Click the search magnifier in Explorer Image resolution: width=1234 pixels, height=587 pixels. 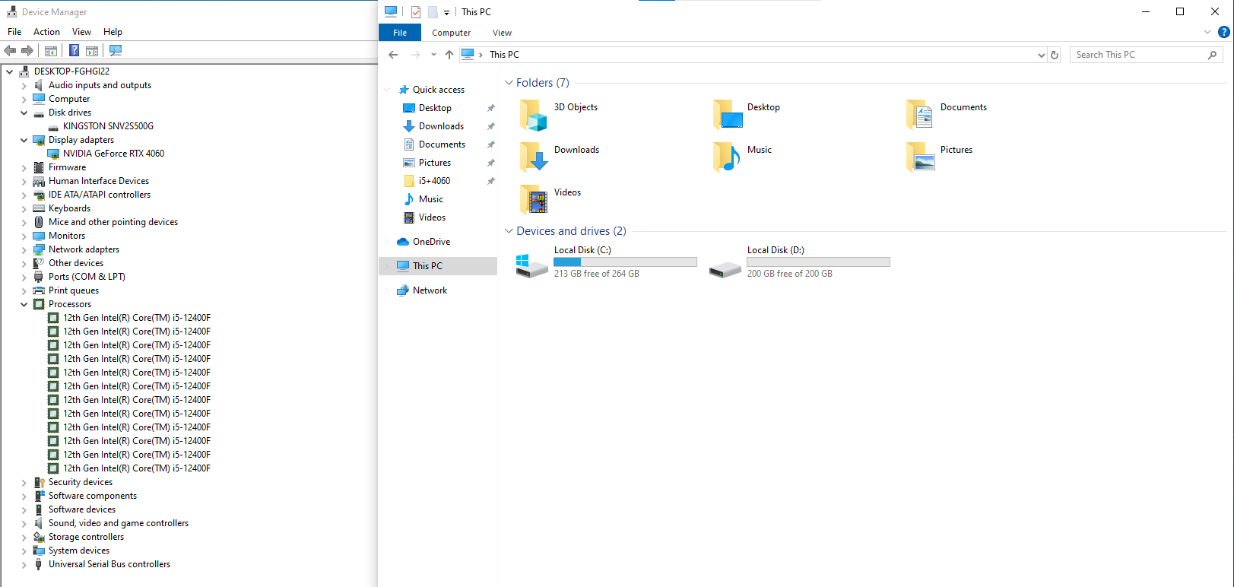click(x=1213, y=55)
